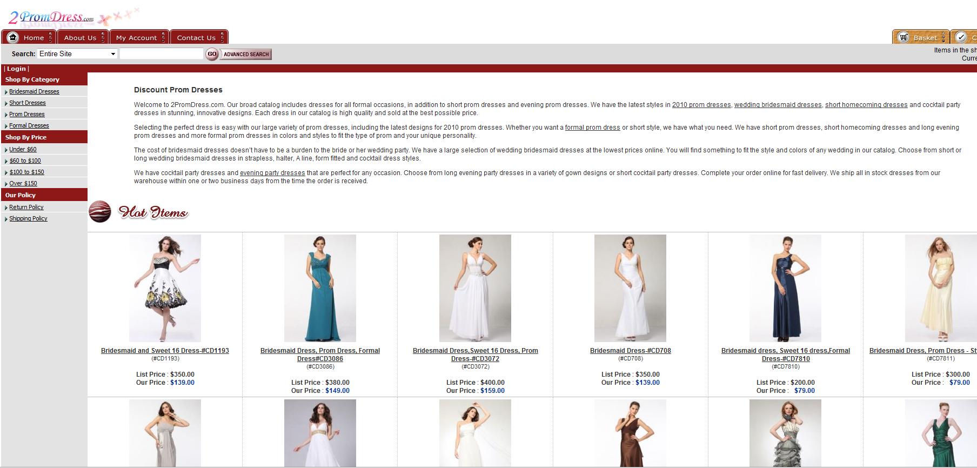
Task: Click the $149.00 price for CD3086
Action: (x=337, y=391)
